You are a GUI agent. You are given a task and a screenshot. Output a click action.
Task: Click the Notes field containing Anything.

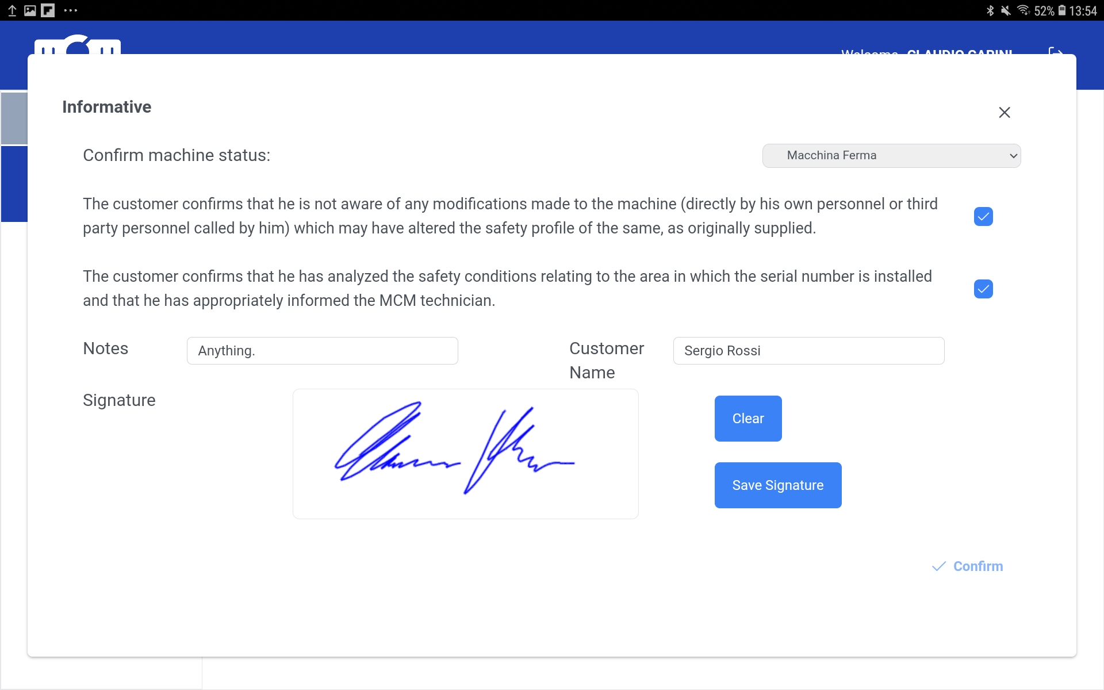click(322, 351)
